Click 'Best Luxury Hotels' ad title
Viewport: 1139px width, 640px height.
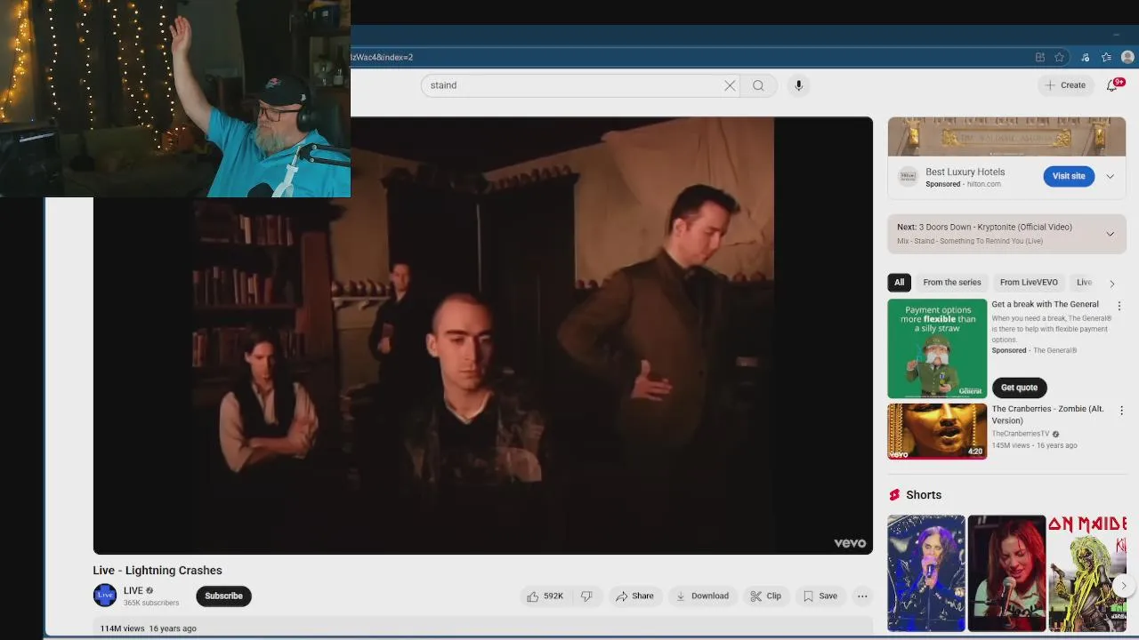(x=965, y=172)
